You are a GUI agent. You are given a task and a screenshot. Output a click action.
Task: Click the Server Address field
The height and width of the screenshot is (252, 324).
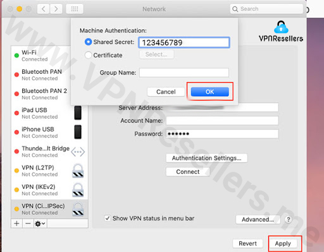click(222, 107)
